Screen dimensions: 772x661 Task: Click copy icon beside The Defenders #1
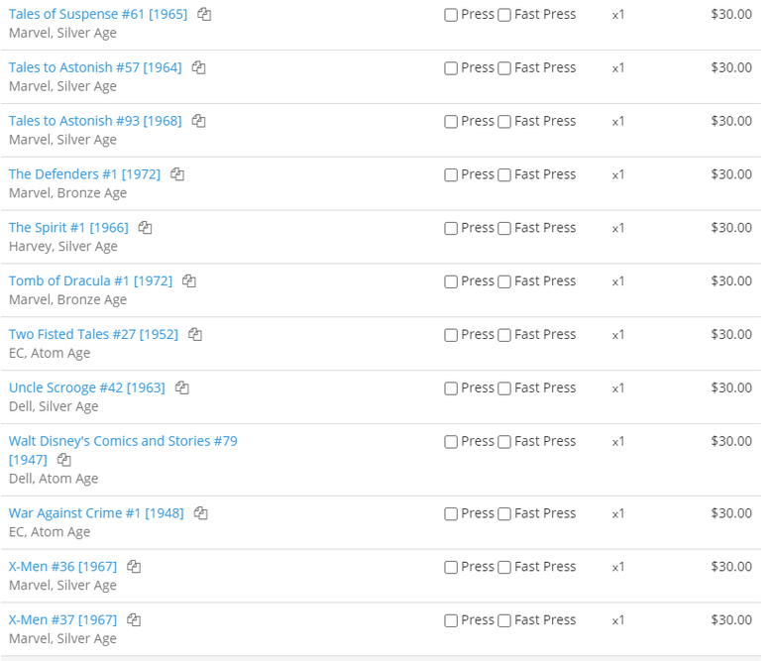tap(177, 174)
